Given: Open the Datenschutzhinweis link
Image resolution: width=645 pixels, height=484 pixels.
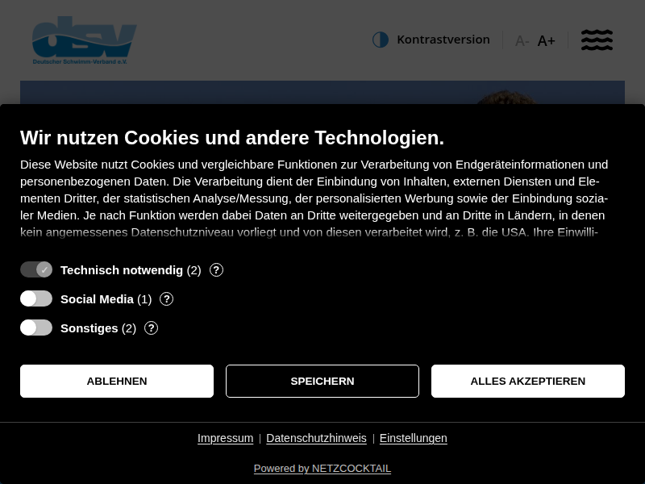Looking at the screenshot, I should pyautogui.click(x=316, y=438).
